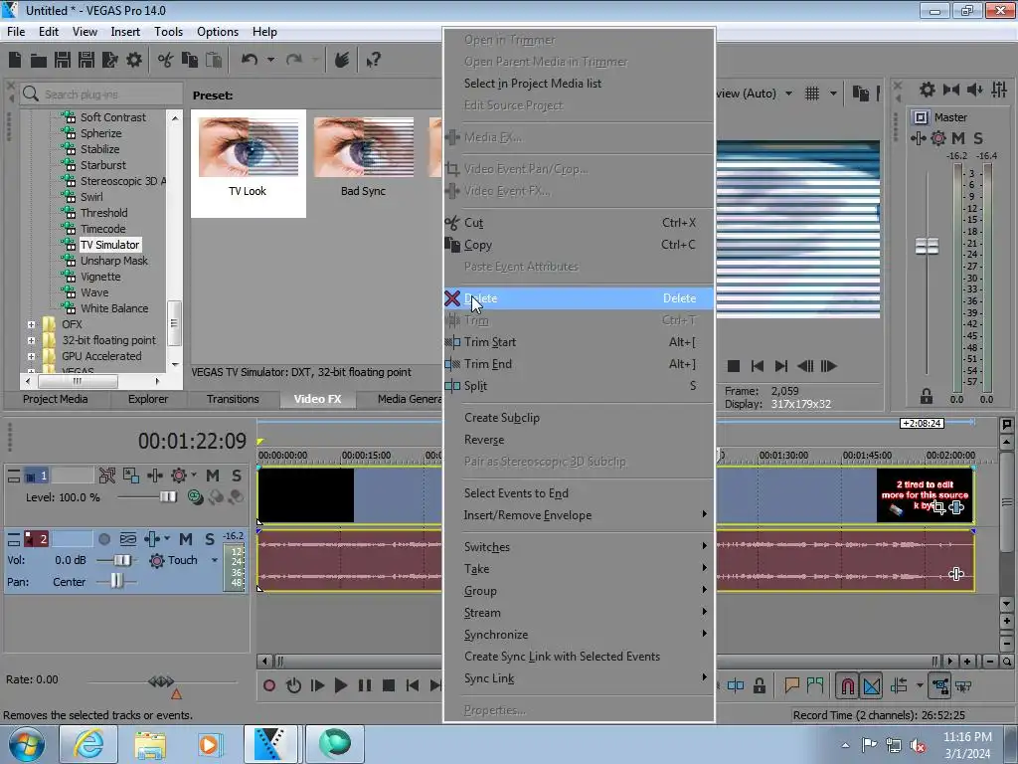Click the track 2 Pan slider

pyautogui.click(x=115, y=581)
